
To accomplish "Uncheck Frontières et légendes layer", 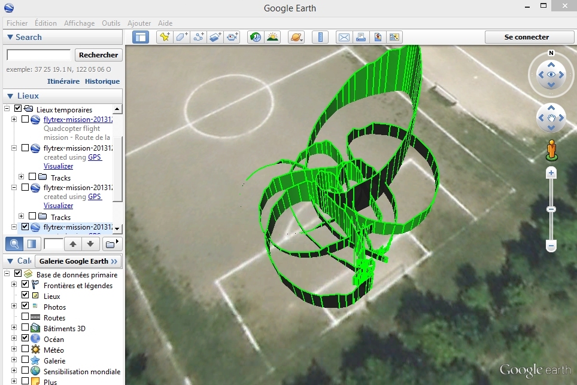I will pyautogui.click(x=25, y=284).
